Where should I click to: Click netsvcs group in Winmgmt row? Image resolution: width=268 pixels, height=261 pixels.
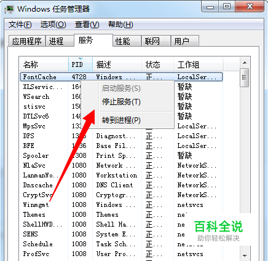click(191, 205)
